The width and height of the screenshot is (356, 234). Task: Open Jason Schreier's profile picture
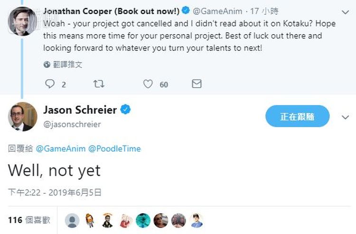(x=22, y=117)
